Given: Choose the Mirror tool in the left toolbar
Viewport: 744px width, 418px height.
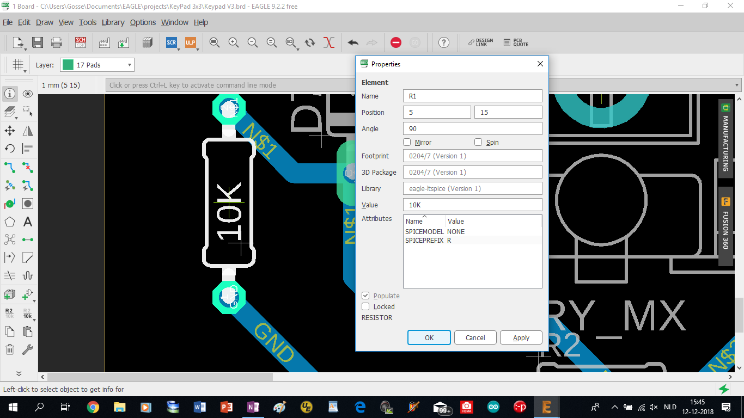Looking at the screenshot, I should [x=28, y=131].
